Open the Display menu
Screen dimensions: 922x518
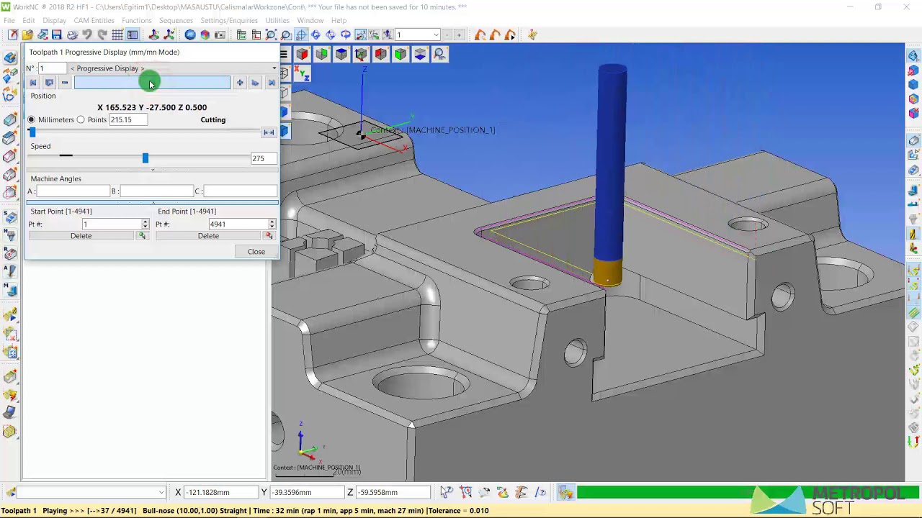tap(54, 20)
